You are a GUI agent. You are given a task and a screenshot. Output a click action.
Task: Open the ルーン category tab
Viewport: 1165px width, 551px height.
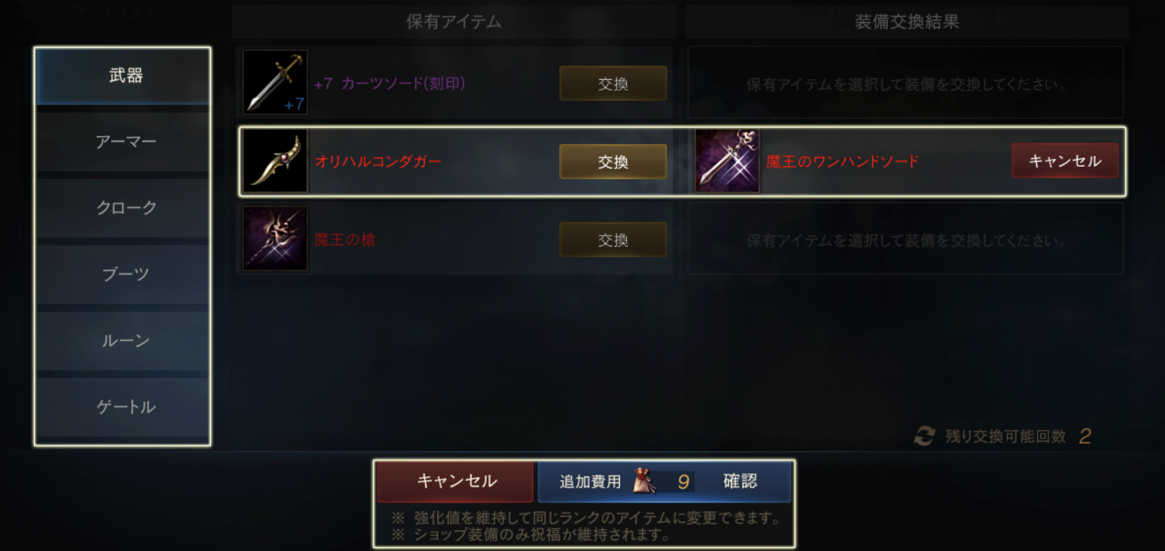123,340
